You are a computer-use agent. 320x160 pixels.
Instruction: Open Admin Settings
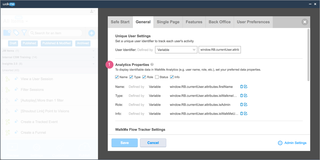click(292, 143)
